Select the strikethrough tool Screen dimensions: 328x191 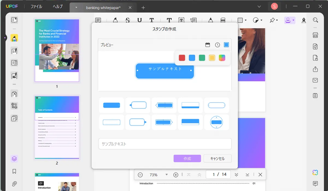pyautogui.click(x=128, y=20)
